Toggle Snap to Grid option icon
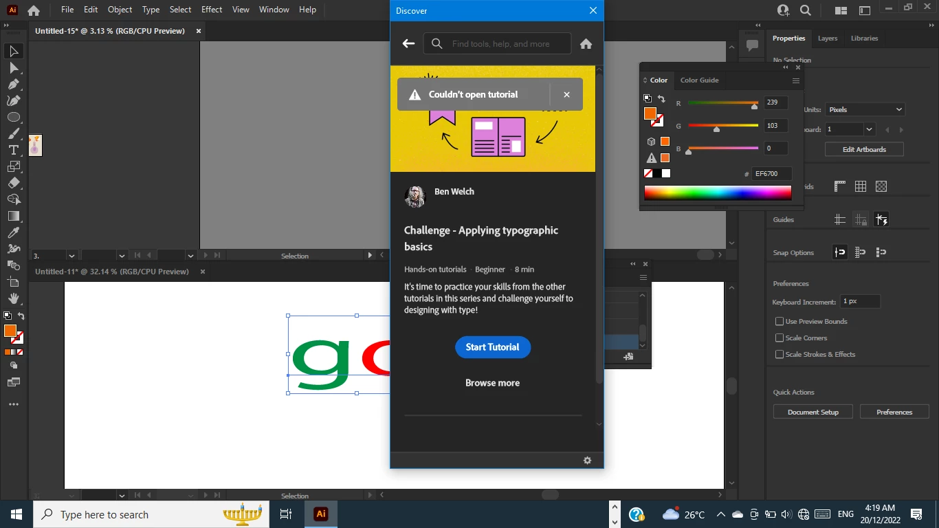 click(881, 252)
